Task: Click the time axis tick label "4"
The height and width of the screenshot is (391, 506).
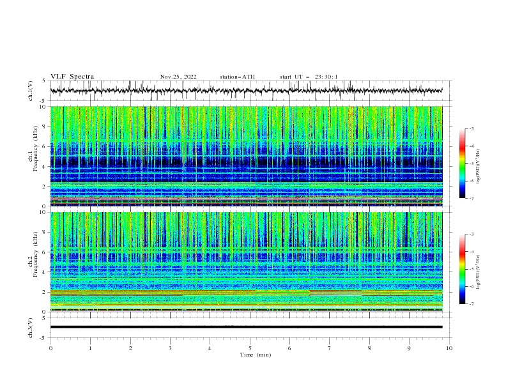Action: click(x=210, y=348)
